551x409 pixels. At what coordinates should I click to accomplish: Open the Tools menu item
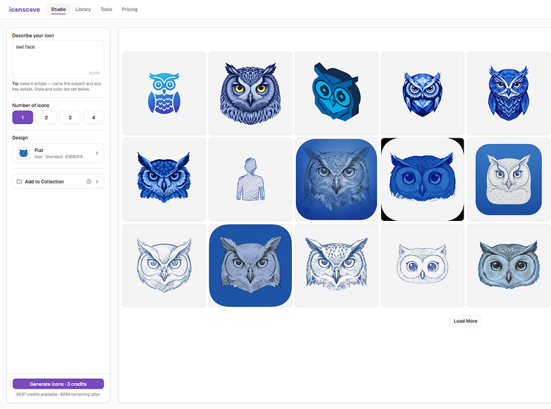pos(106,10)
